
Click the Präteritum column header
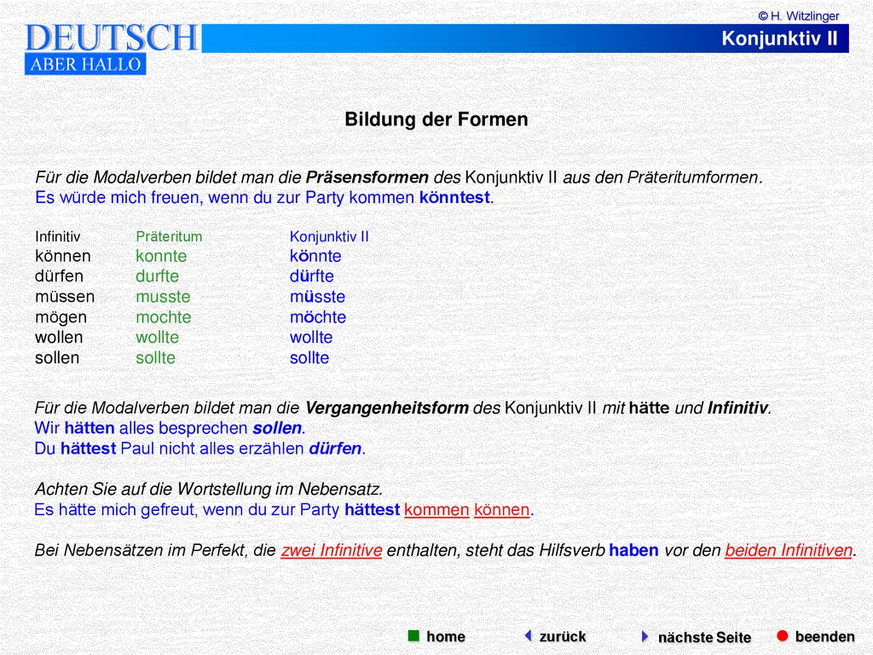[x=169, y=237]
